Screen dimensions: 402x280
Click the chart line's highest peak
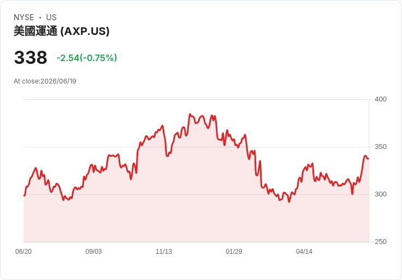tap(190, 114)
